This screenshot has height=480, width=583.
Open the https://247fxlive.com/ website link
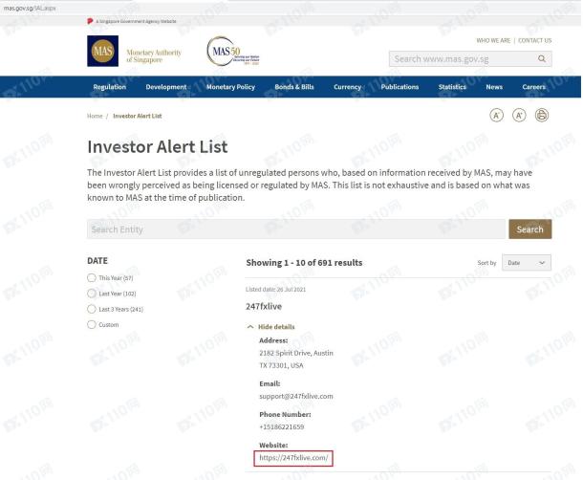point(293,458)
